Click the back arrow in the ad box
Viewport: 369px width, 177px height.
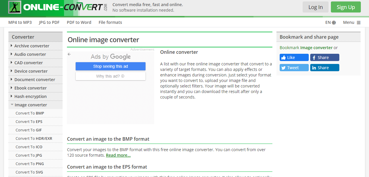[69, 54]
